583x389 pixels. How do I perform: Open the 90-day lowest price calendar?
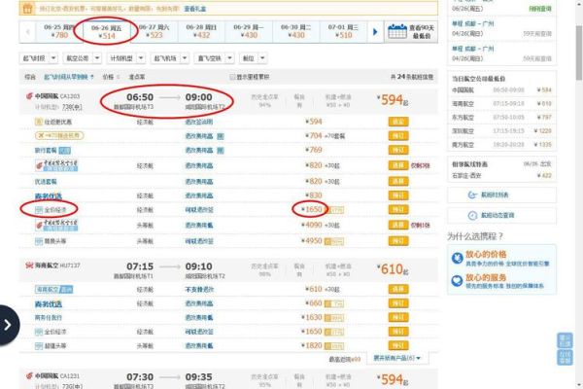pos(411,32)
